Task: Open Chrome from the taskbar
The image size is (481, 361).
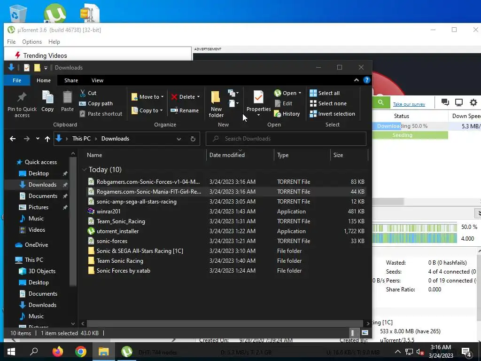Action: 81,352
